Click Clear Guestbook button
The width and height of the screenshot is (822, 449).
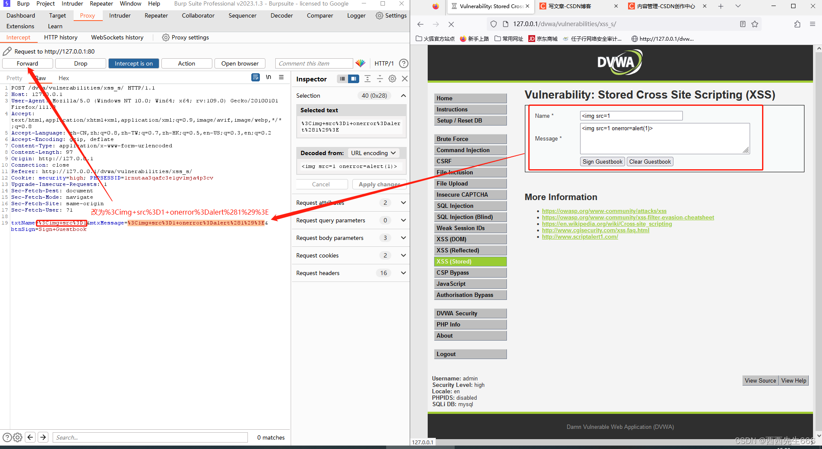click(650, 162)
